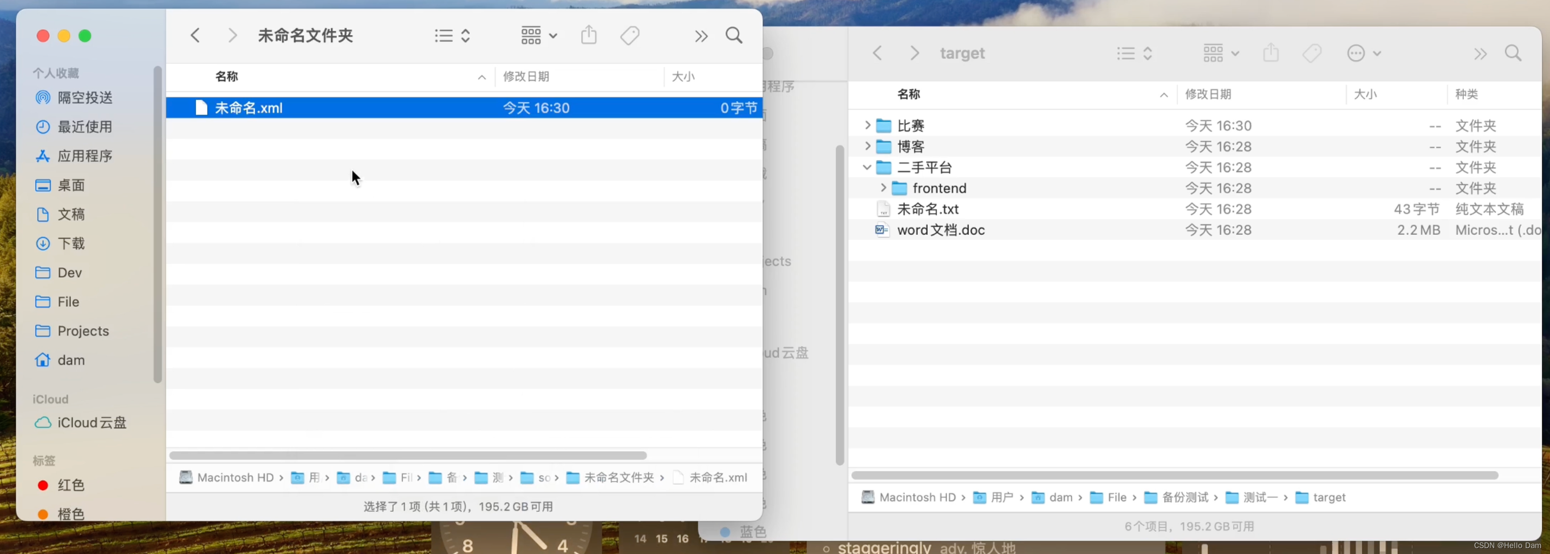
Task: Sort by 名称 column in target window
Action: tap(909, 94)
